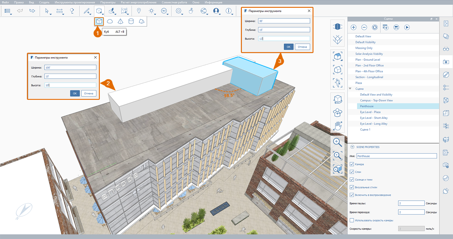Click OK in the dialog with width 100'
Image resolution: width=453 pixels, height=239 pixels.
[x=75, y=93]
